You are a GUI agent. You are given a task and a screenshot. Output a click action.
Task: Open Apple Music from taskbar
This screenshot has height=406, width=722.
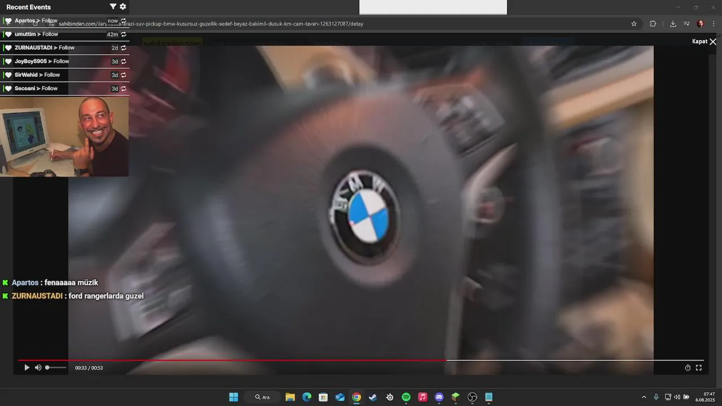click(x=422, y=397)
